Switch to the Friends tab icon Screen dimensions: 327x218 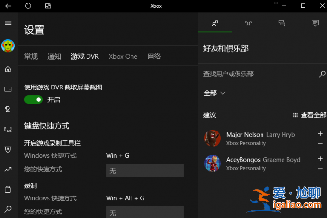215,23
